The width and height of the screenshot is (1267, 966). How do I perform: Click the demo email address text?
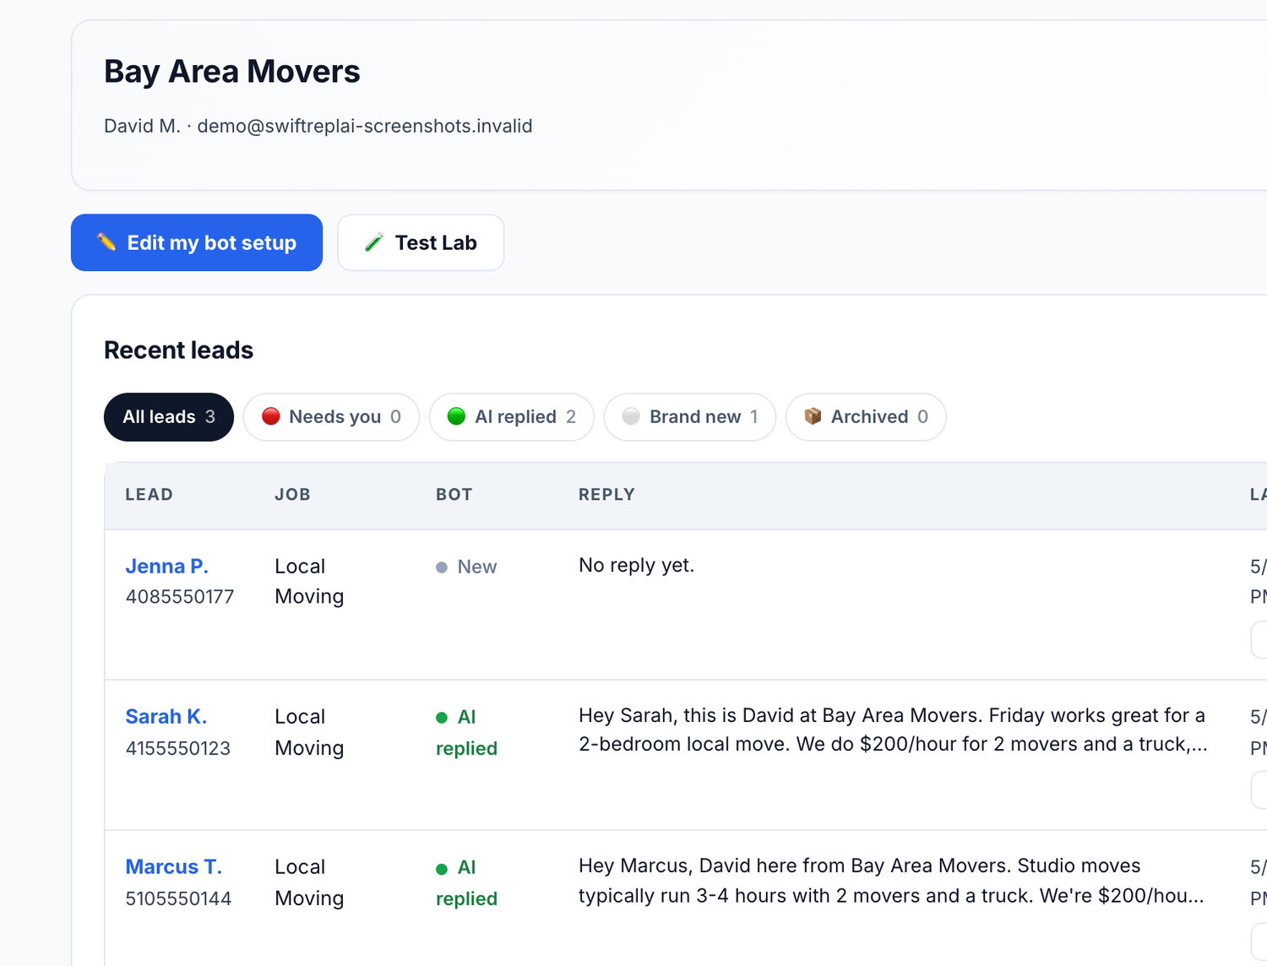coord(365,127)
